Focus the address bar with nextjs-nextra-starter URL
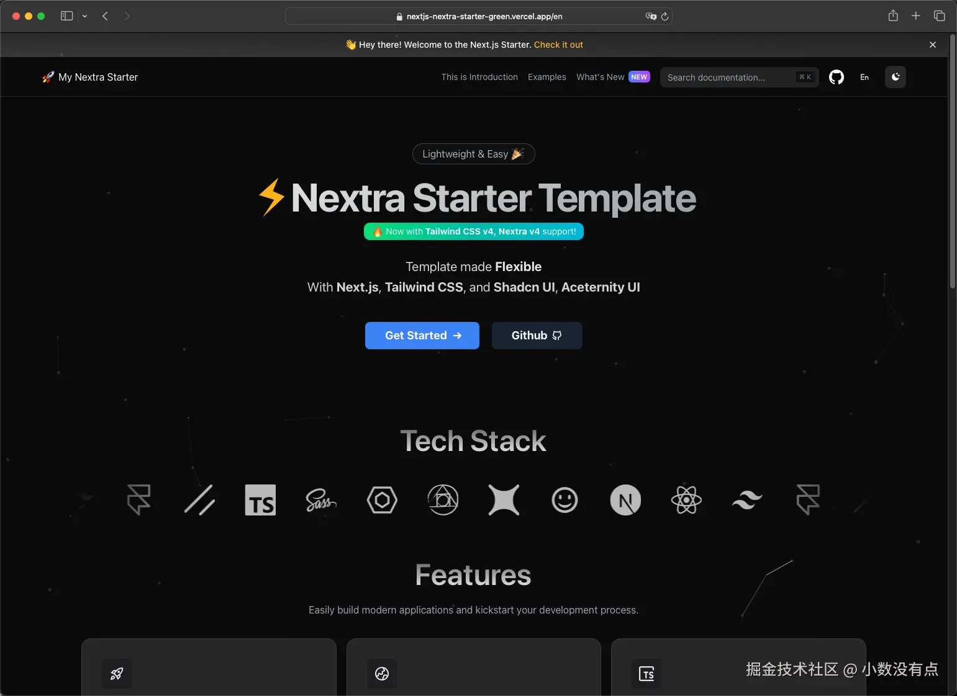Image resolution: width=957 pixels, height=696 pixels. coord(478,16)
